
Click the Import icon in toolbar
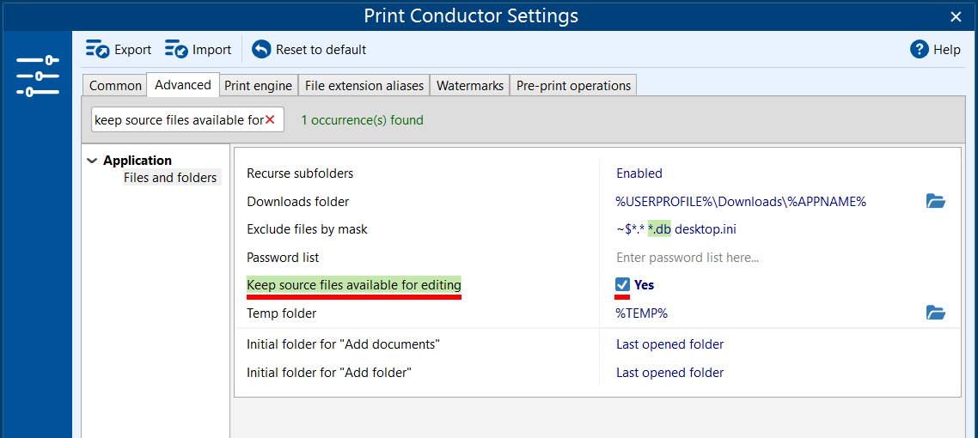[x=176, y=50]
